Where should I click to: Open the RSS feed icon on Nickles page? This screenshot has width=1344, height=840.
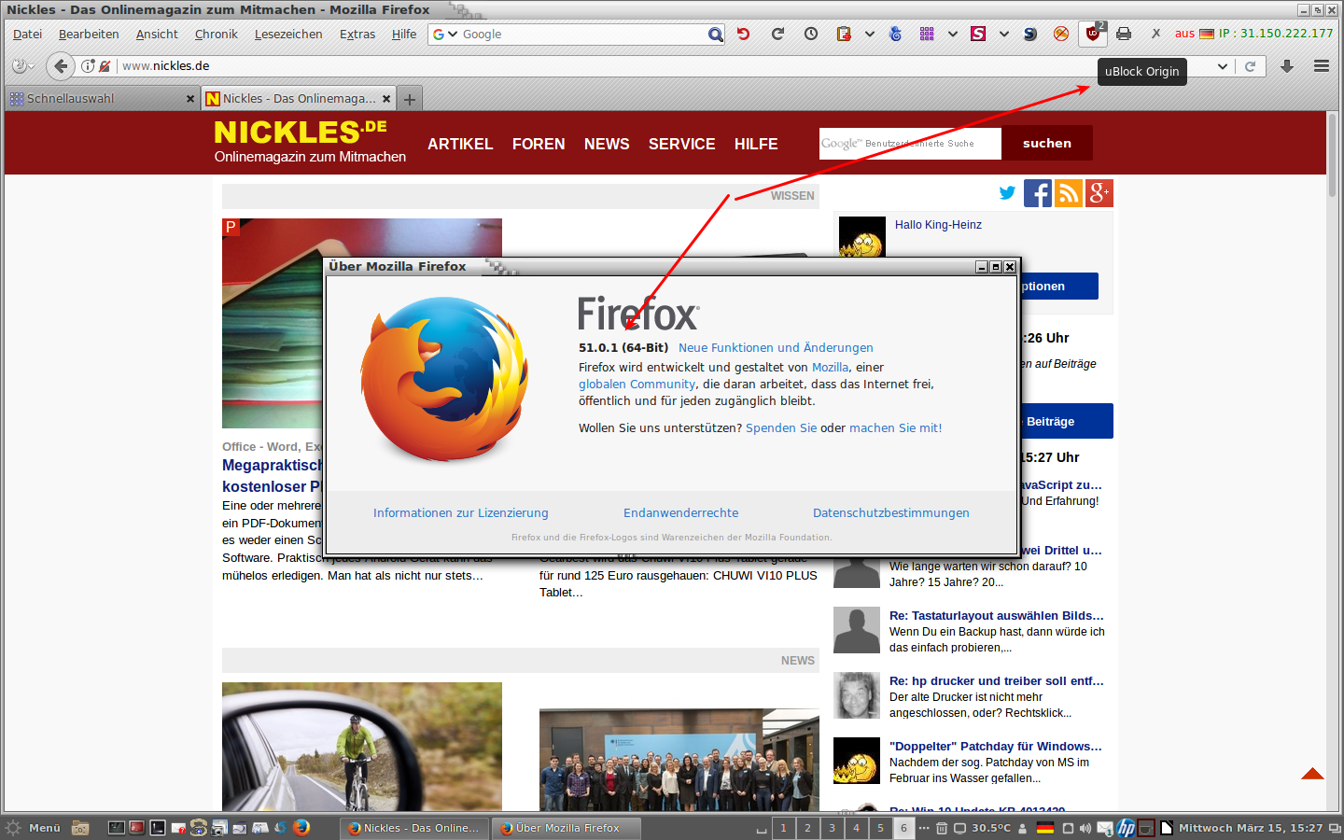click(1069, 193)
